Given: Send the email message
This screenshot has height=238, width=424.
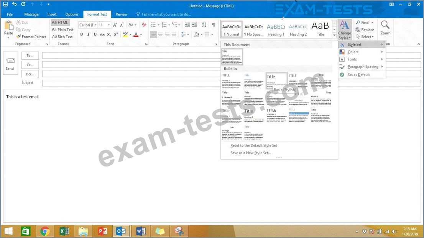Looking at the screenshot, I should coord(10,64).
